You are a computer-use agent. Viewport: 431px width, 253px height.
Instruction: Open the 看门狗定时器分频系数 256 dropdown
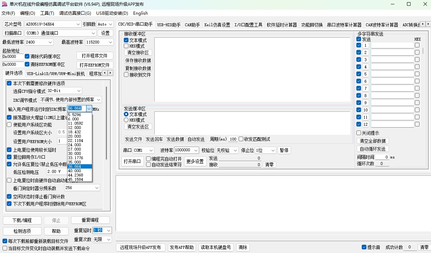pyautogui.click(x=97, y=188)
